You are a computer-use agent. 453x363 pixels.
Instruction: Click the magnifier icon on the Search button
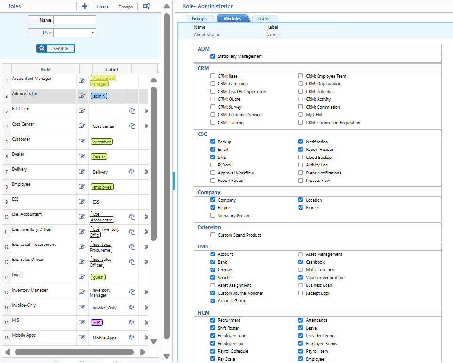41,48
